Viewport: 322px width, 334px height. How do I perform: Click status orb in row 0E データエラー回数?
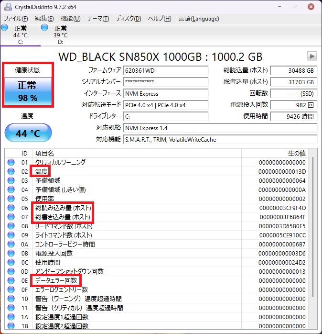tap(11, 280)
